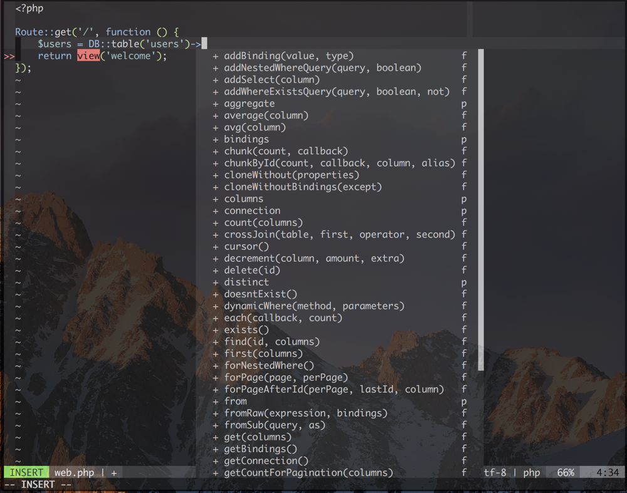Click the Route::get call in code
This screenshot has width=627, height=493.
[x=43, y=31]
